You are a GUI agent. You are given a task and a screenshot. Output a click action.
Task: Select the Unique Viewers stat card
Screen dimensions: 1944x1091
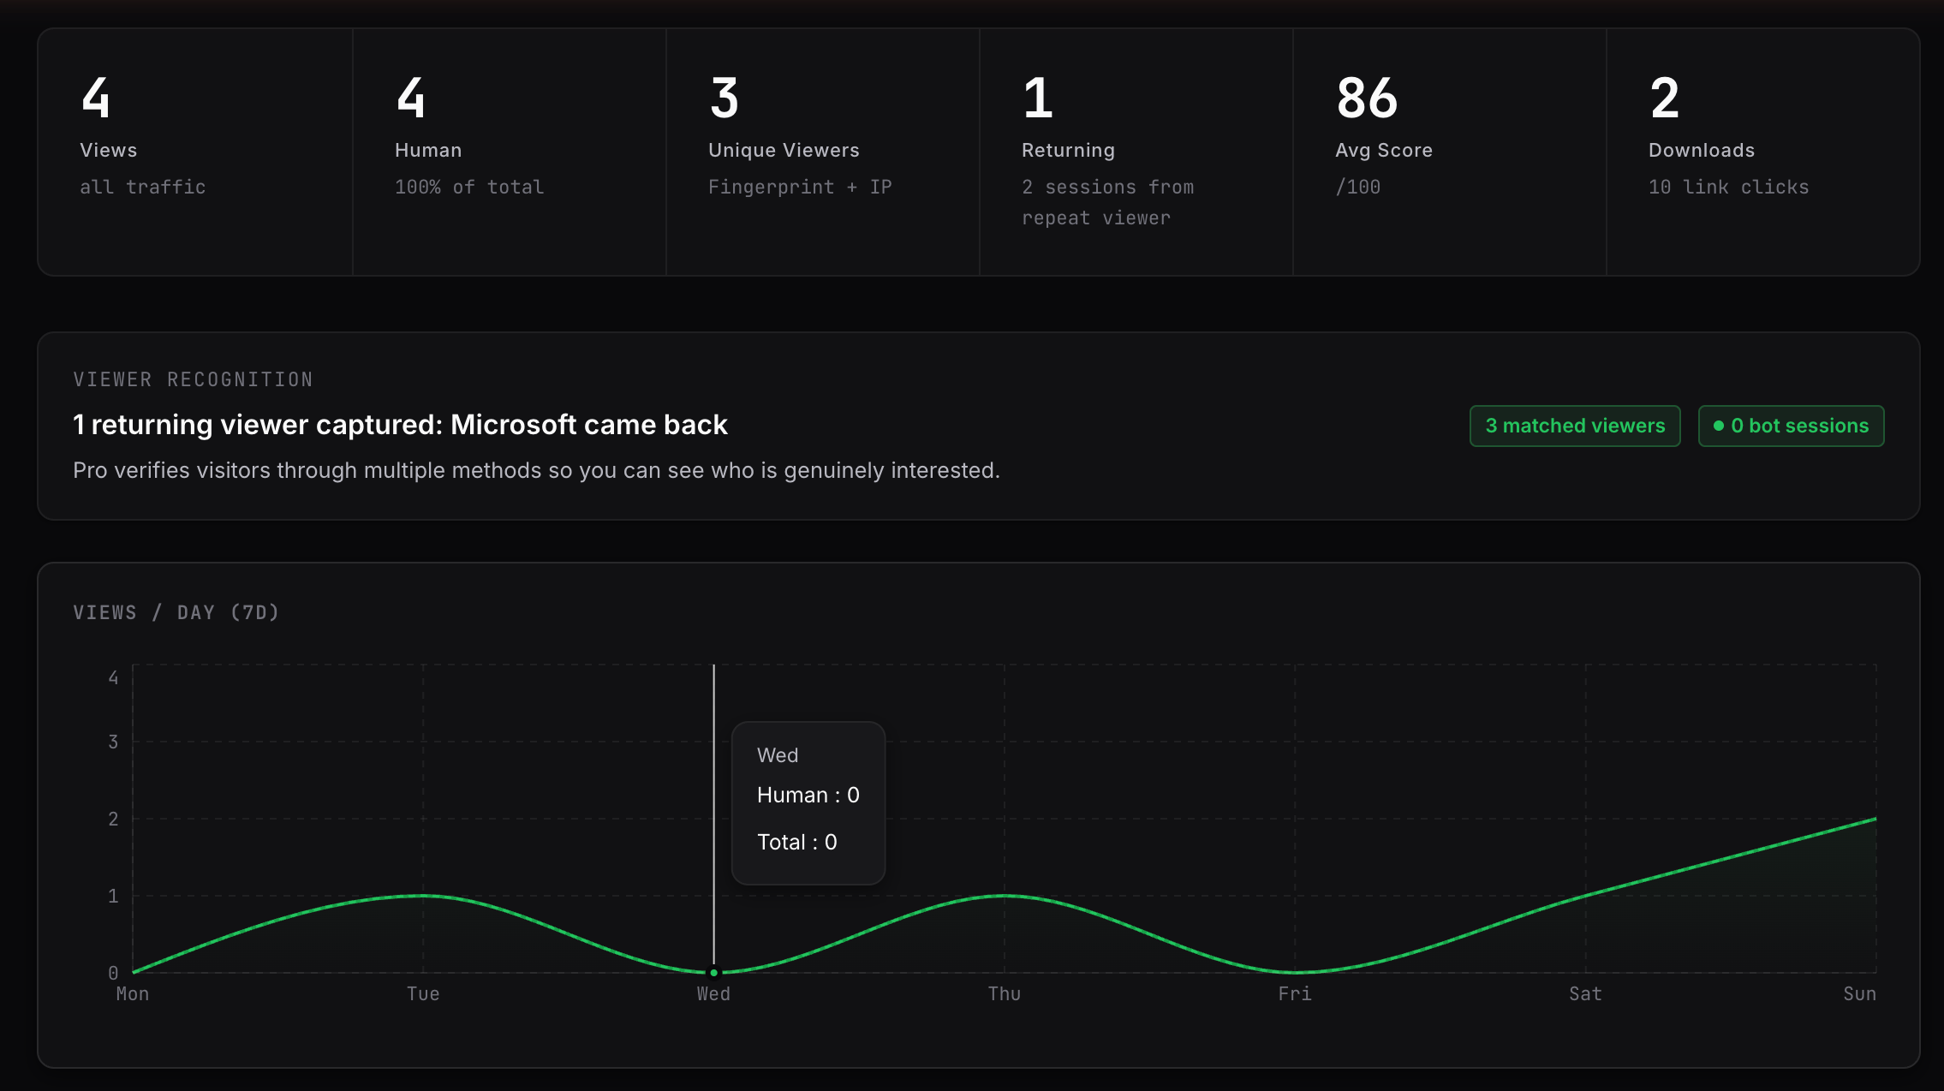coord(822,152)
